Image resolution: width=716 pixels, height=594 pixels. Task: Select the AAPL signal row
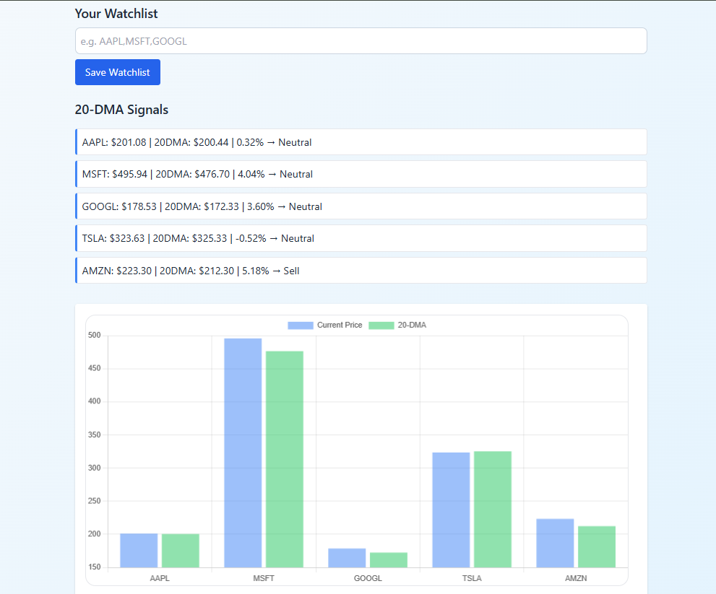(x=361, y=142)
